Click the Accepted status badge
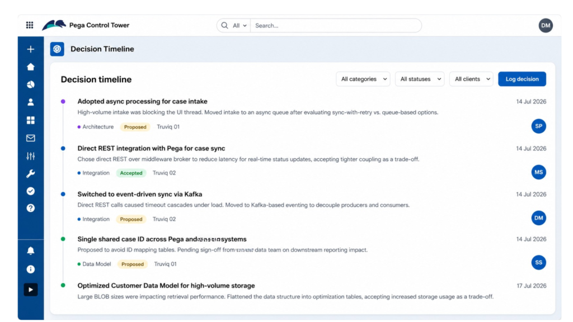This screenshot has width=573, height=322. [x=131, y=173]
